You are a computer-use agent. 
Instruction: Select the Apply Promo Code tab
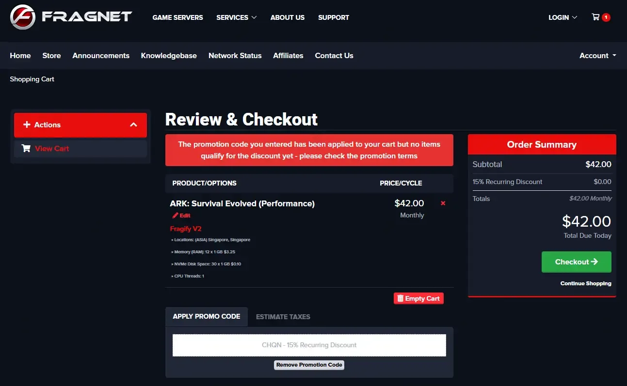coord(207,317)
